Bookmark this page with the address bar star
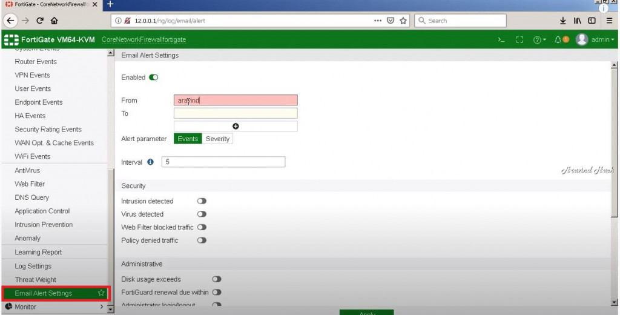Viewport: 620px width, 315px height. (x=403, y=21)
